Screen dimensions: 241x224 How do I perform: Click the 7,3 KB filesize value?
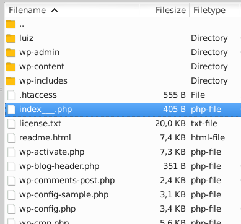pos(173,152)
